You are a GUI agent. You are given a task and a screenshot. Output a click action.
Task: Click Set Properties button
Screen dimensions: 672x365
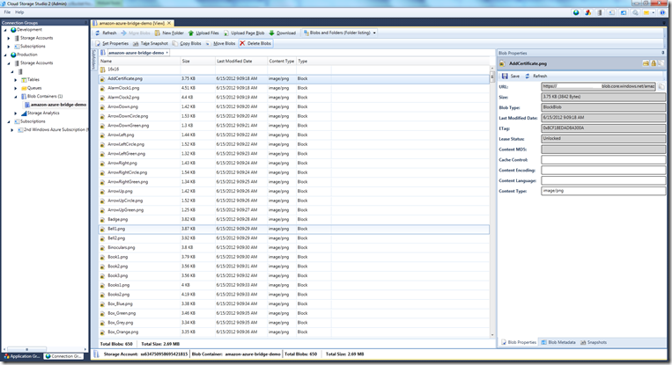114,43
